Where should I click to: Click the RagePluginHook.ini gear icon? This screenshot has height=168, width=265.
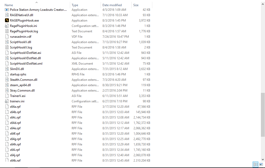7,26
